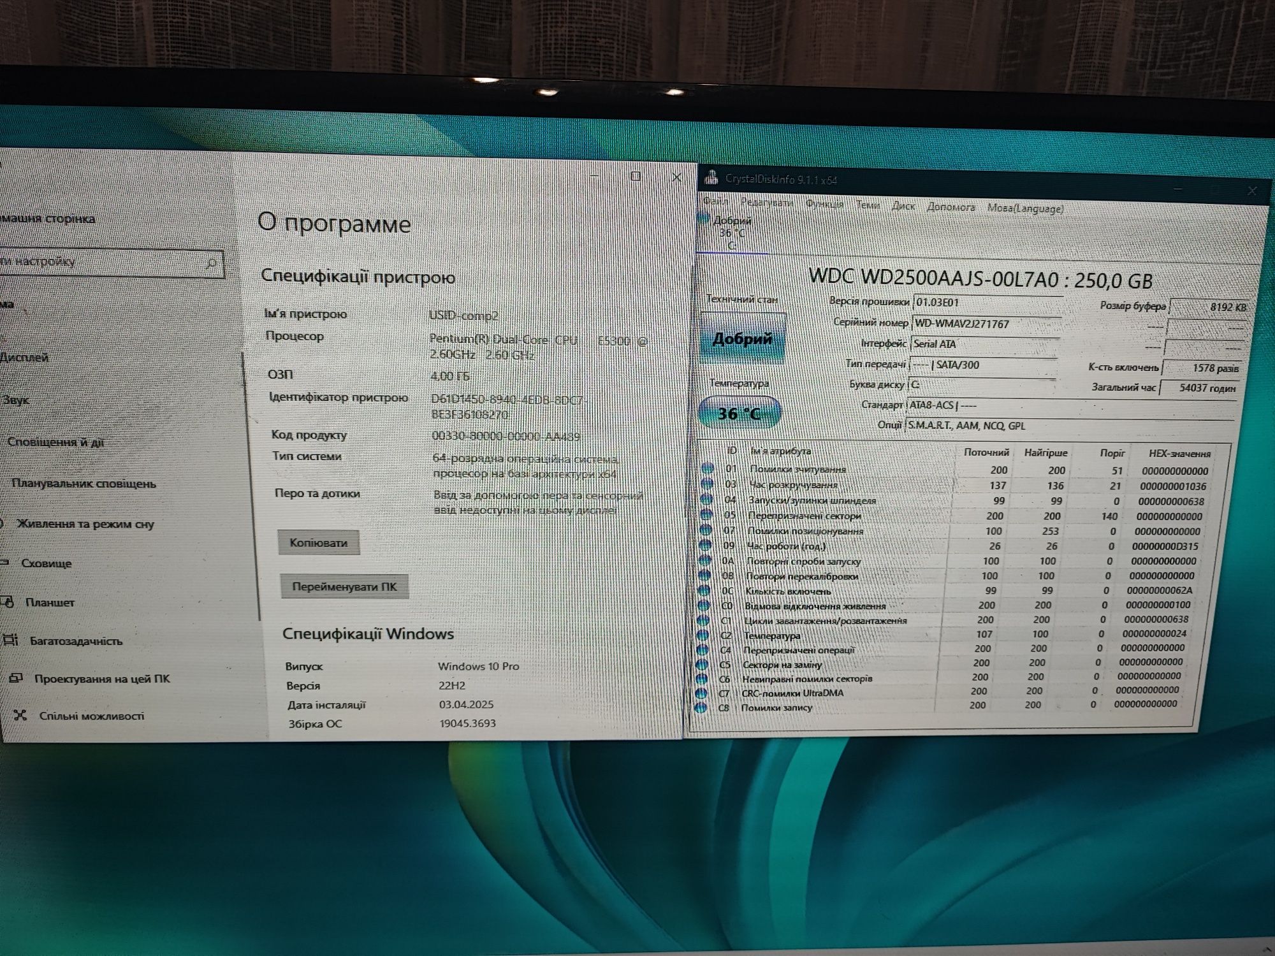Click the search magnifier icon
Viewport: 1275px width, 956px height.
coord(211,263)
